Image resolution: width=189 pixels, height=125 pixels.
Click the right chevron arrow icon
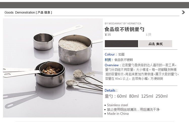[183, 12]
